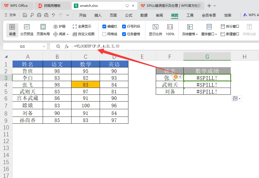Click the print preview icon
Viewport: 259px width, 178px height.
(x=47, y=15)
